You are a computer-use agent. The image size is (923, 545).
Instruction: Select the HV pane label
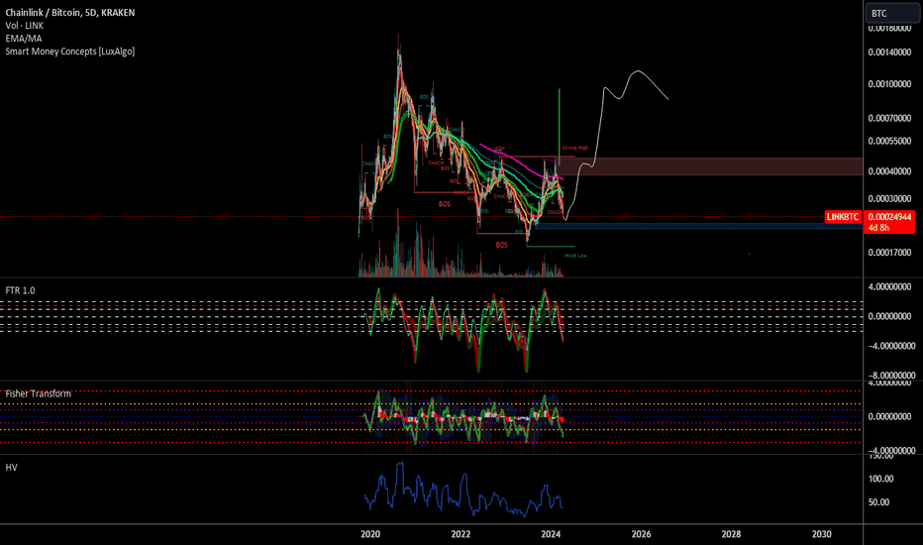click(x=11, y=468)
